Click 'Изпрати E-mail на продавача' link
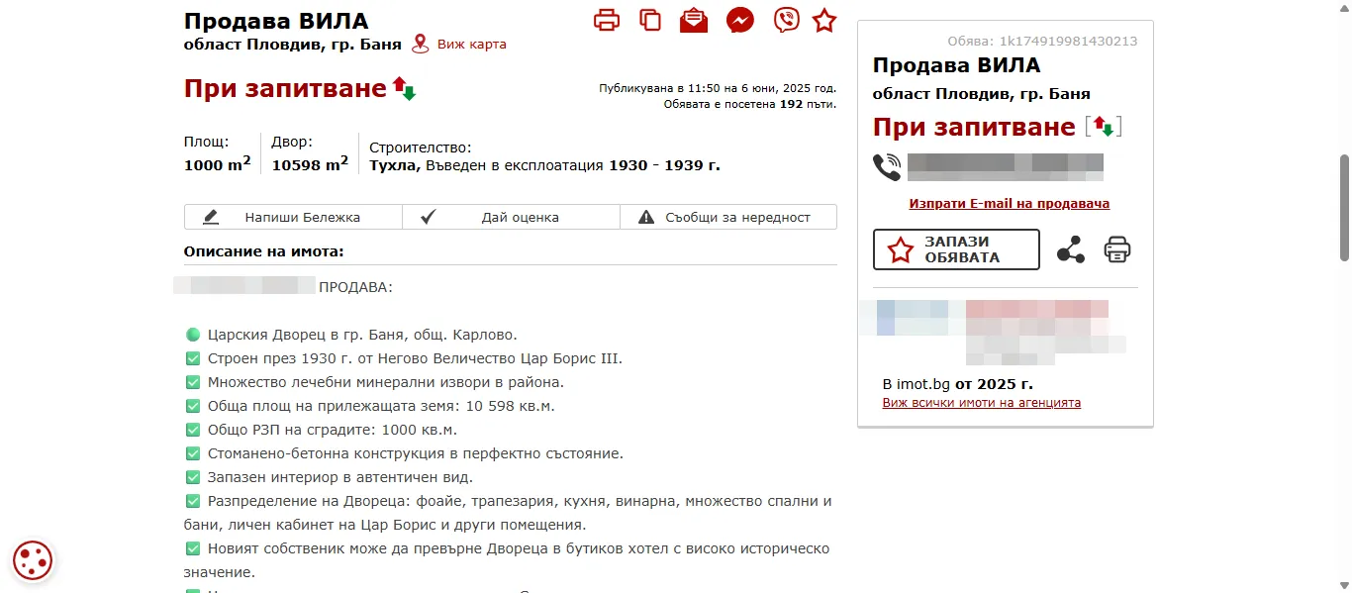This screenshot has width=1352, height=593. point(1009,203)
